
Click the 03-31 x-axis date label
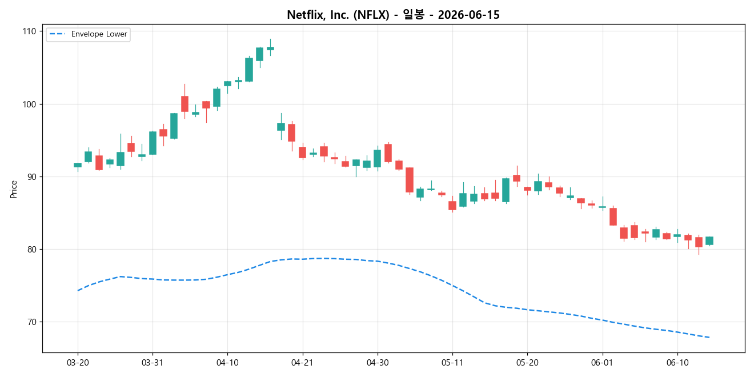153,362
